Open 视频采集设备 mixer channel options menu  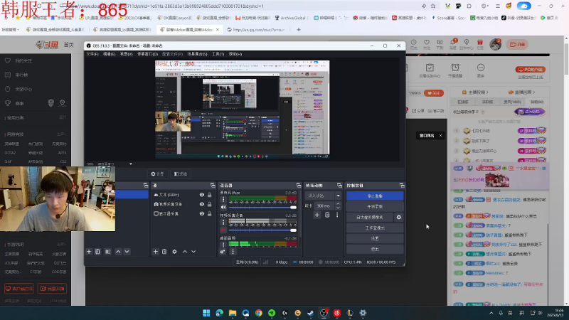point(223,223)
